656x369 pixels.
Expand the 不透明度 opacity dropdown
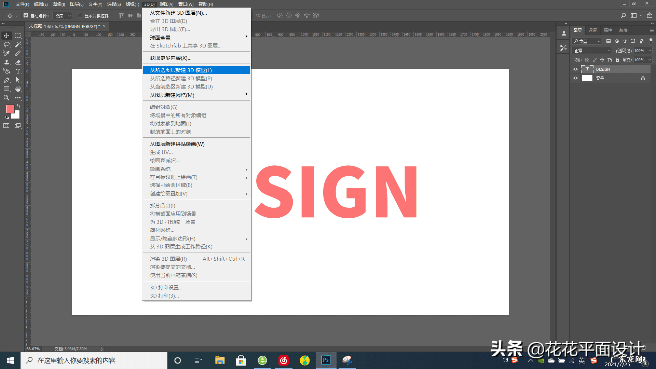pos(650,51)
